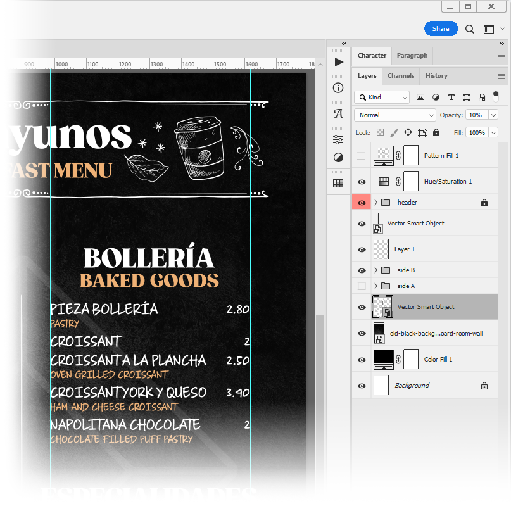The image size is (511, 511).
Task: Open the Actions panel play icon
Action: tap(339, 62)
